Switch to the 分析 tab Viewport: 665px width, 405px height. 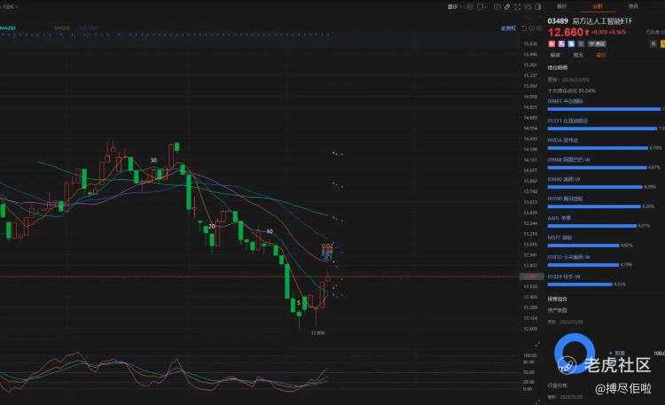pyautogui.click(x=597, y=6)
